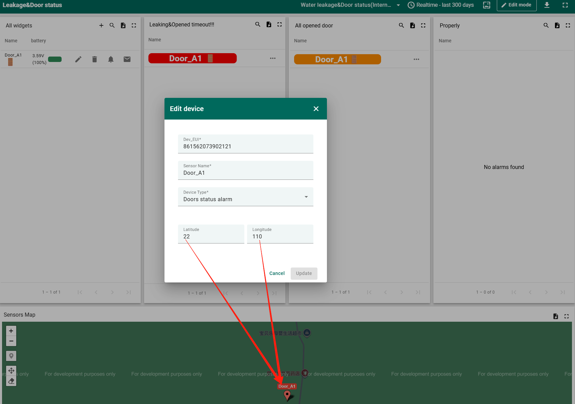Viewport: 575px width, 404px height.
Task: Click the pencil edit icon for Door_A1
Action: [x=78, y=60]
